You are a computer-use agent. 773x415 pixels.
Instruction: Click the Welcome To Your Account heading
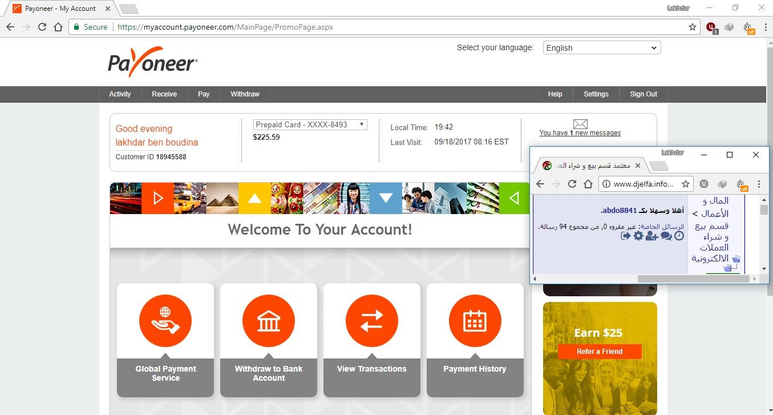[x=320, y=229]
